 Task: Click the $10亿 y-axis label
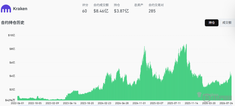[12, 36]
